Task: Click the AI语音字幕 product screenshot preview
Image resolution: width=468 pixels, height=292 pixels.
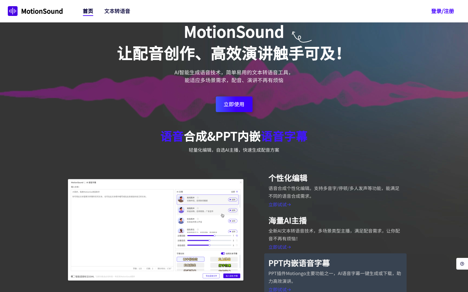Action: pos(156,230)
